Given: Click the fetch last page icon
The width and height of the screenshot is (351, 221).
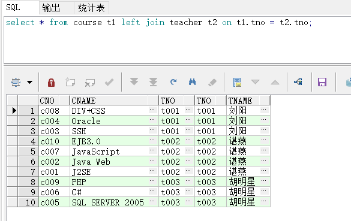Looking at the screenshot, I should point(154,82).
